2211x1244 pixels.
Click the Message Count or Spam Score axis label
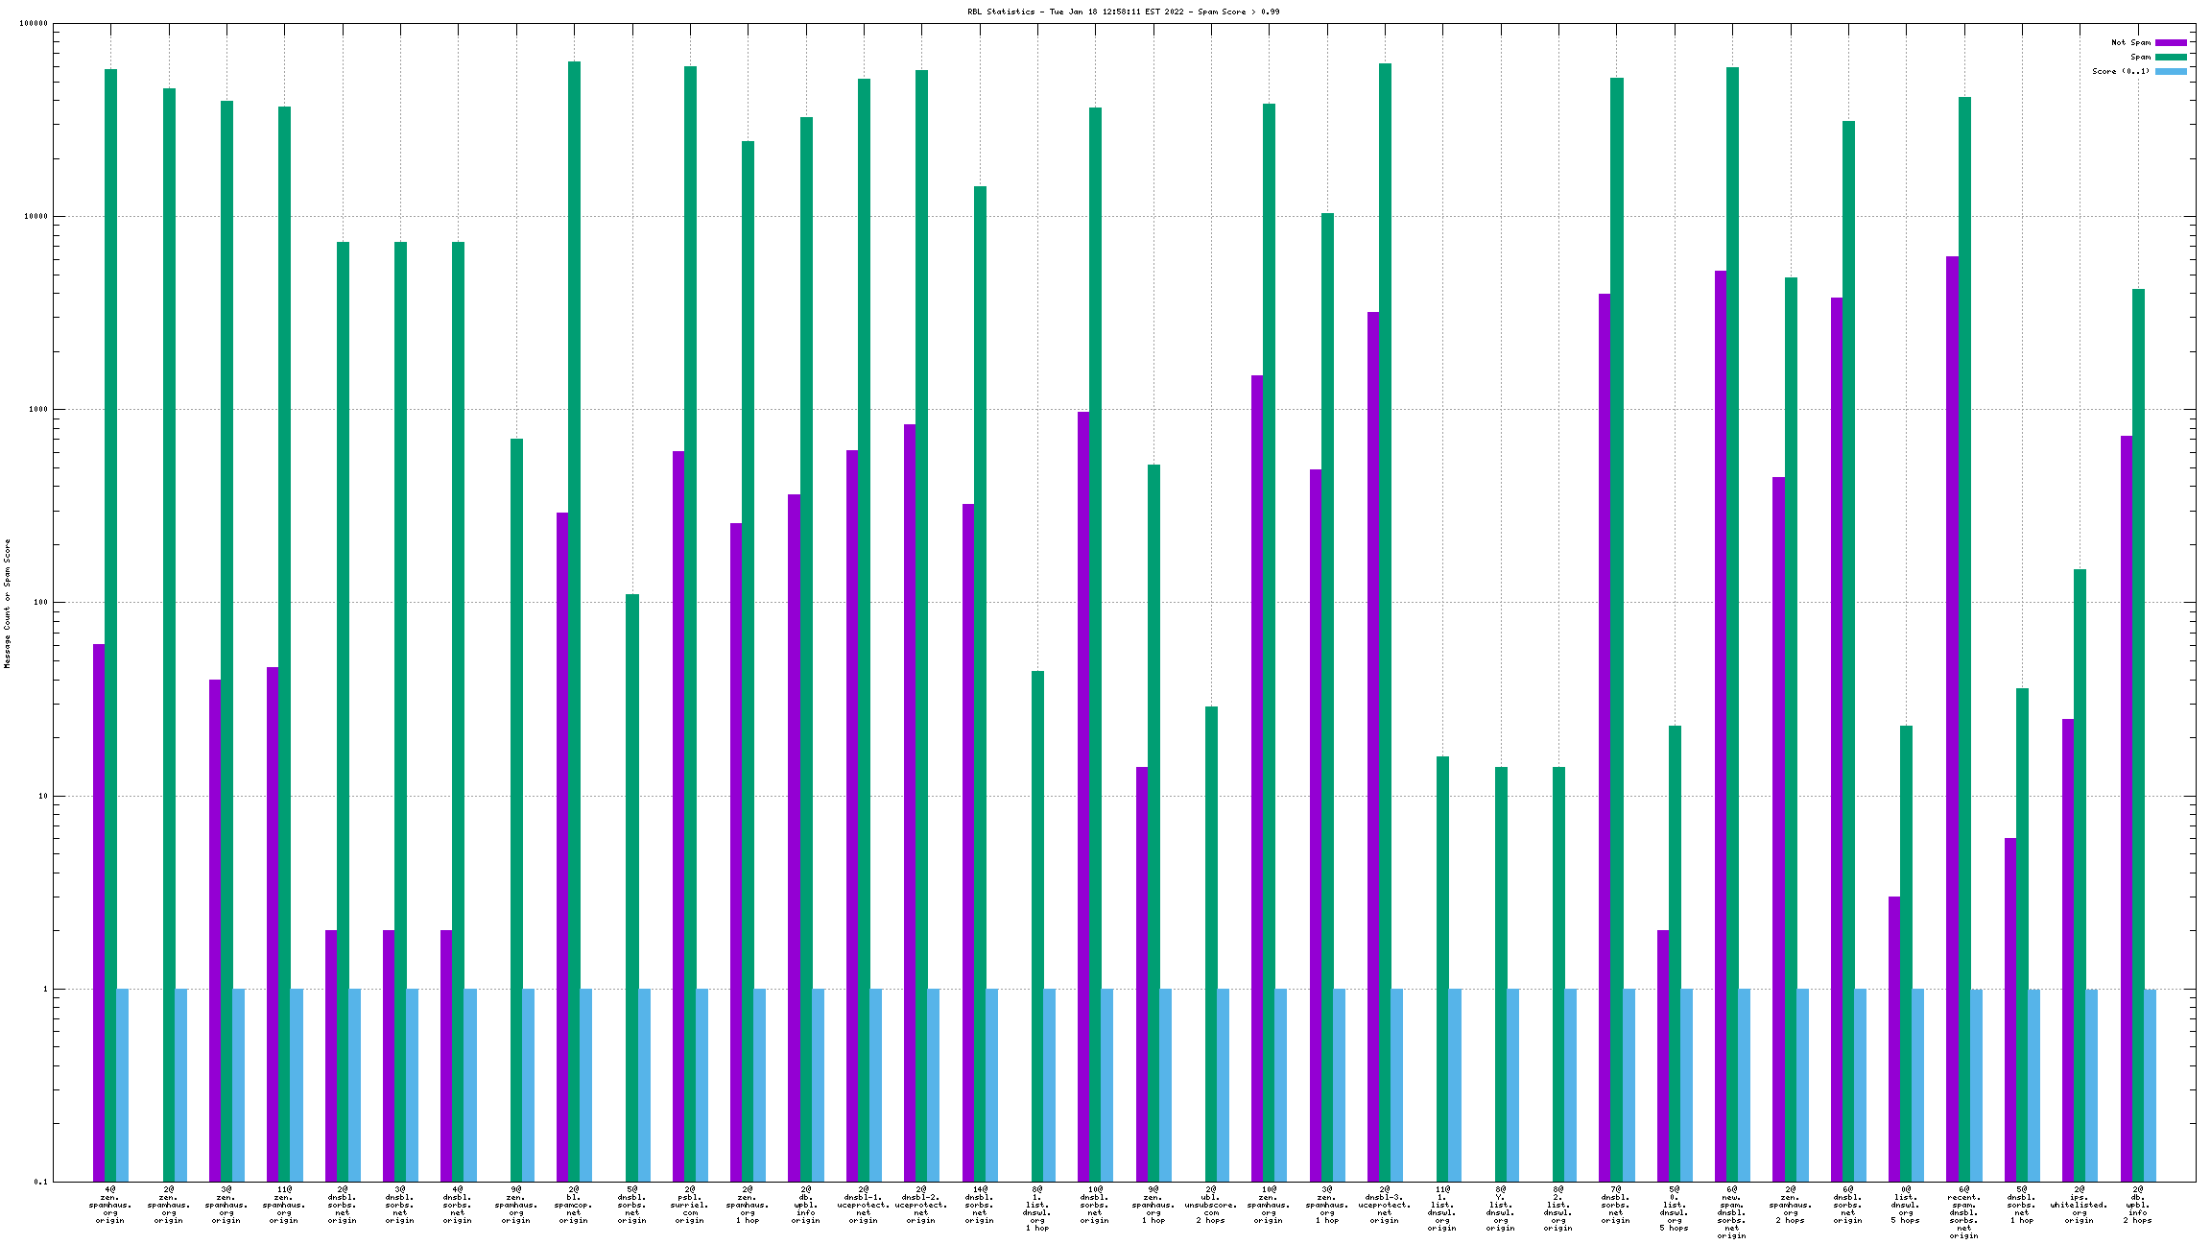(x=8, y=603)
